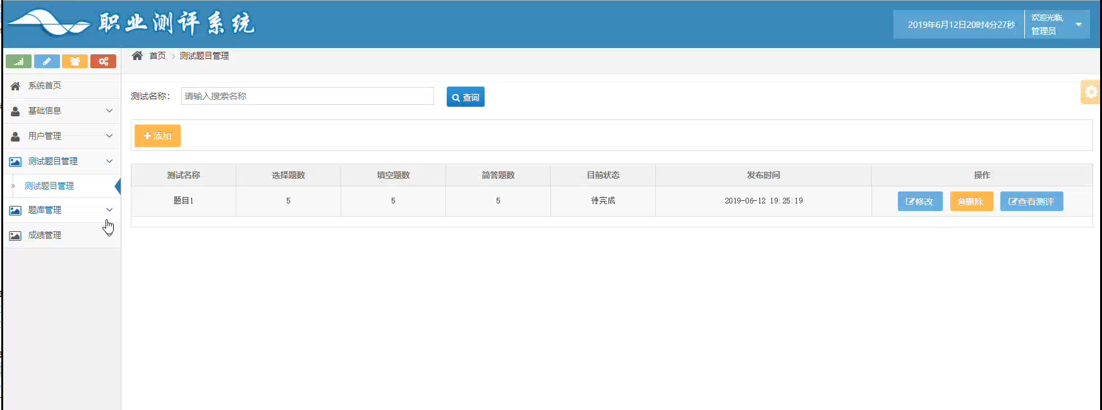Viewport: 1102px width, 410px height.
Task: Click the 2019-06-12 19:25:19 timestamp cell
Action: pyautogui.click(x=764, y=201)
